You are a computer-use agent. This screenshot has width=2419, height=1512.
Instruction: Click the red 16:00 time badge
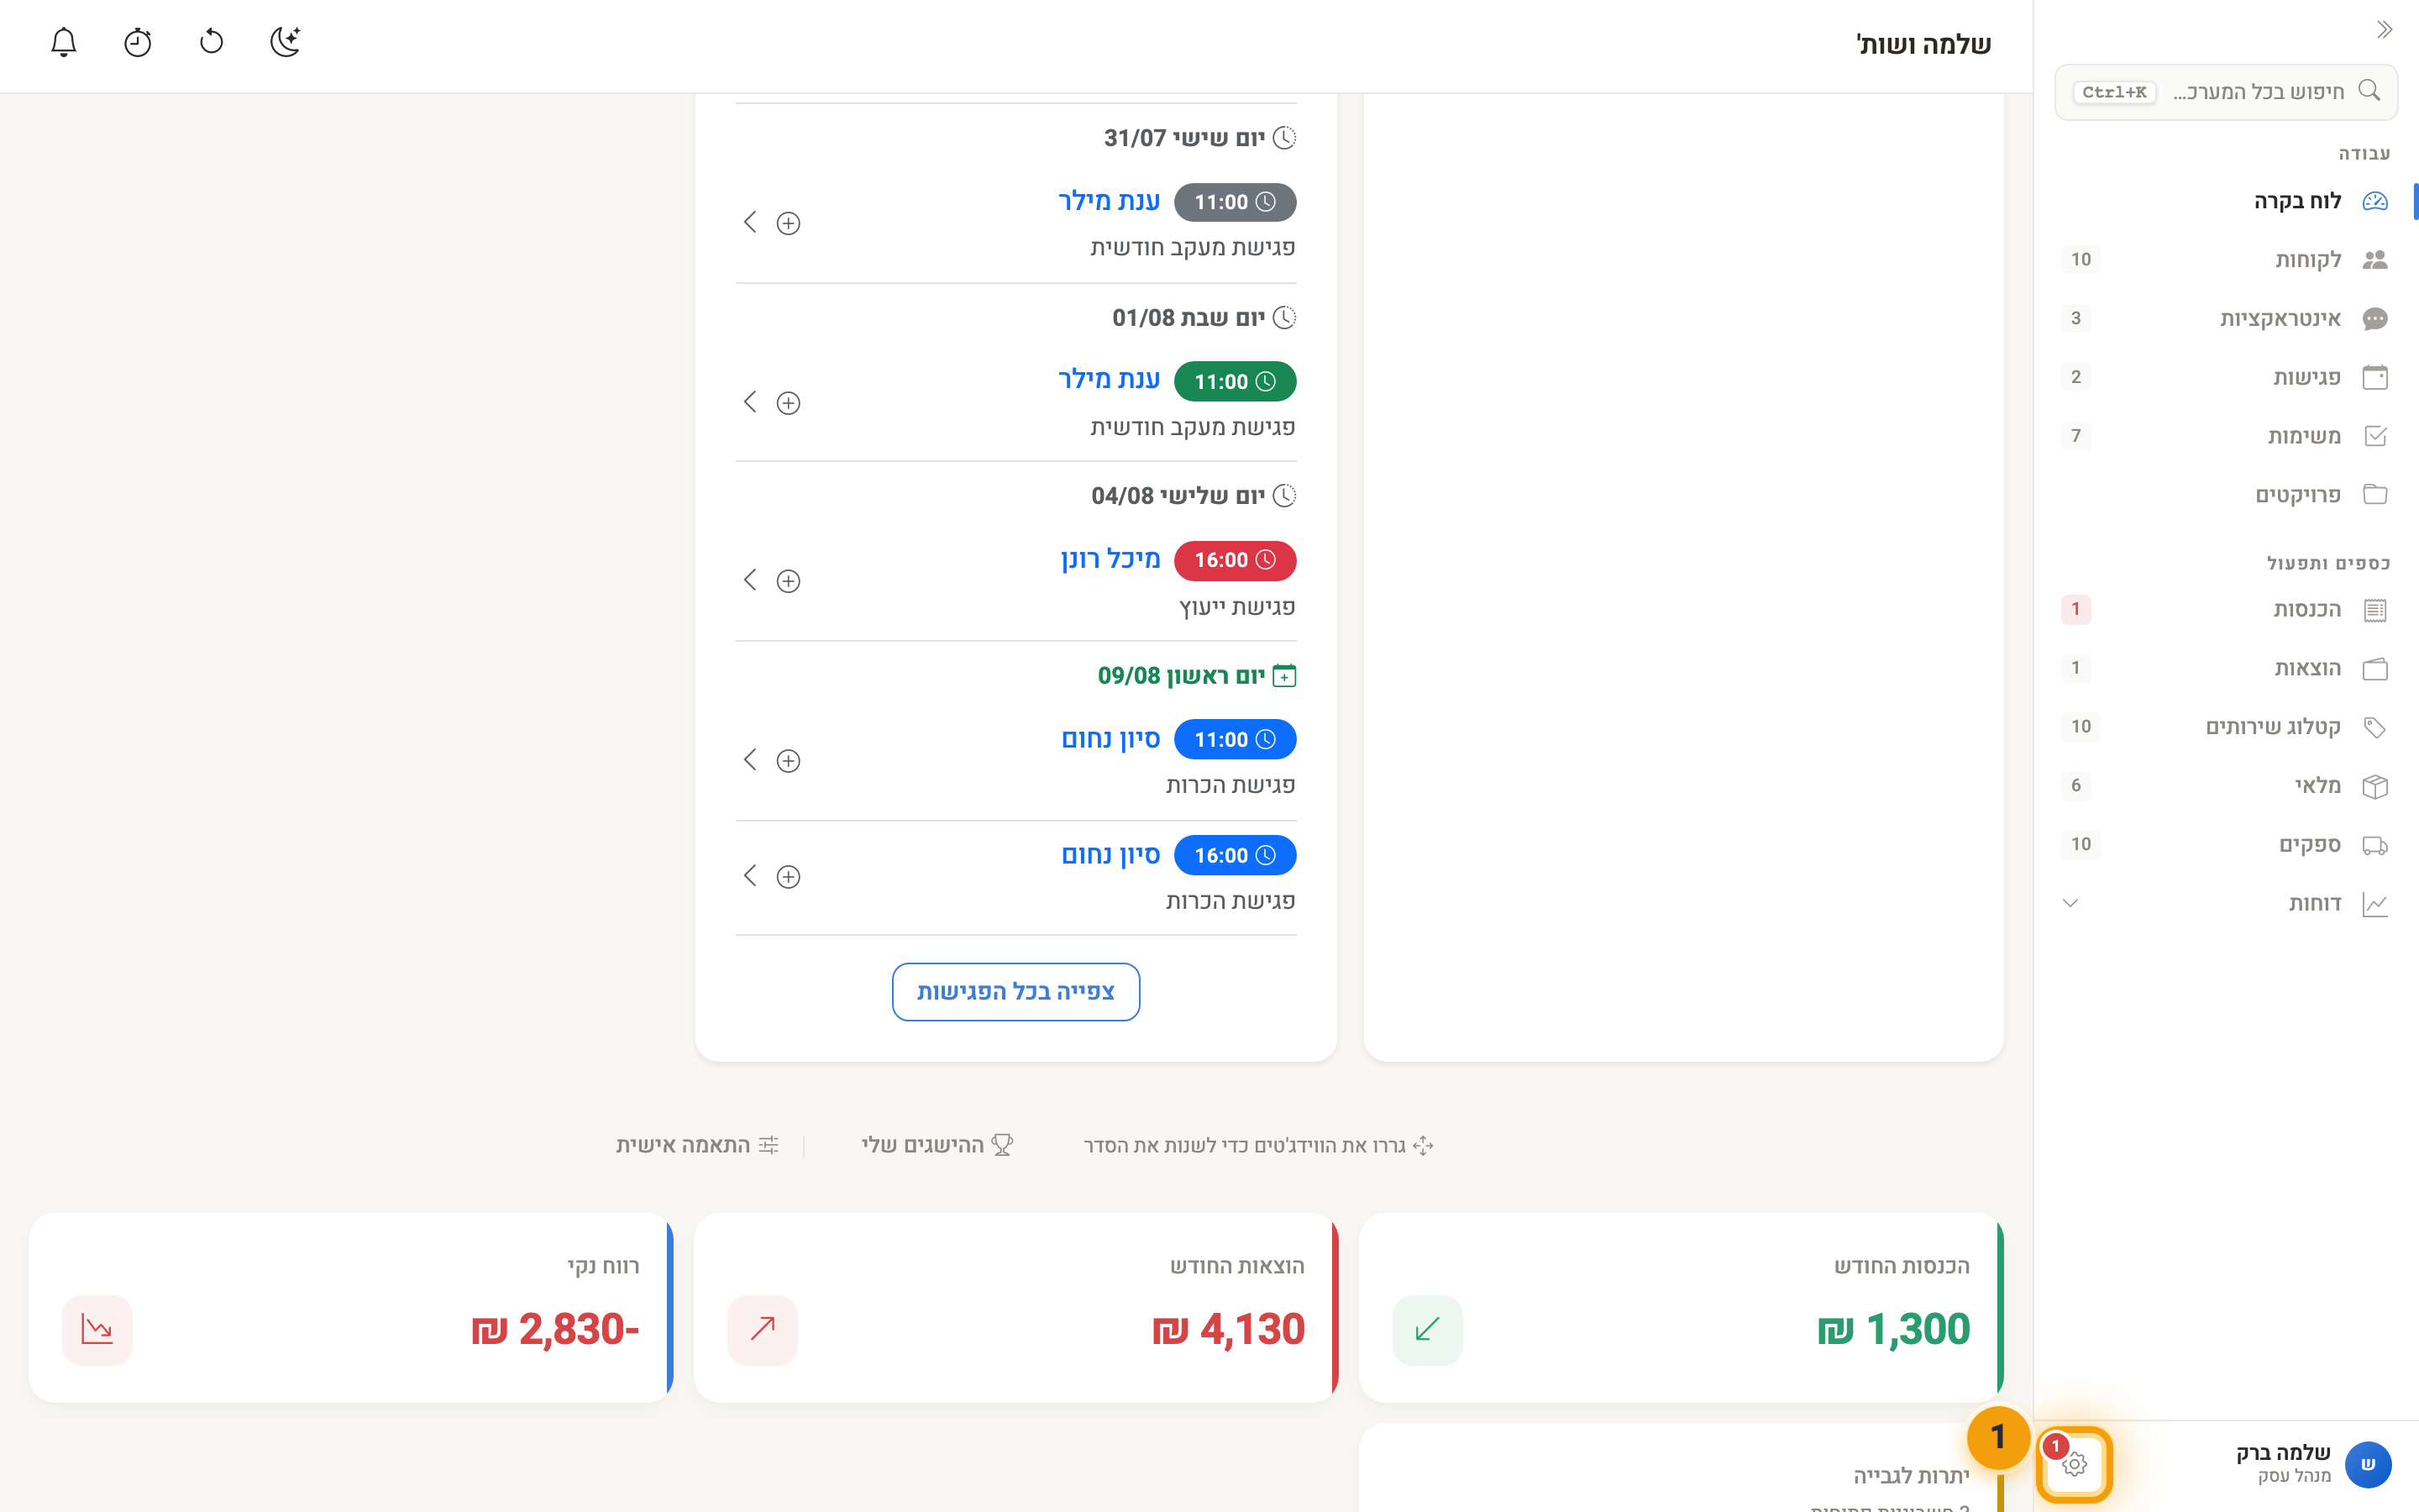pyautogui.click(x=1235, y=560)
